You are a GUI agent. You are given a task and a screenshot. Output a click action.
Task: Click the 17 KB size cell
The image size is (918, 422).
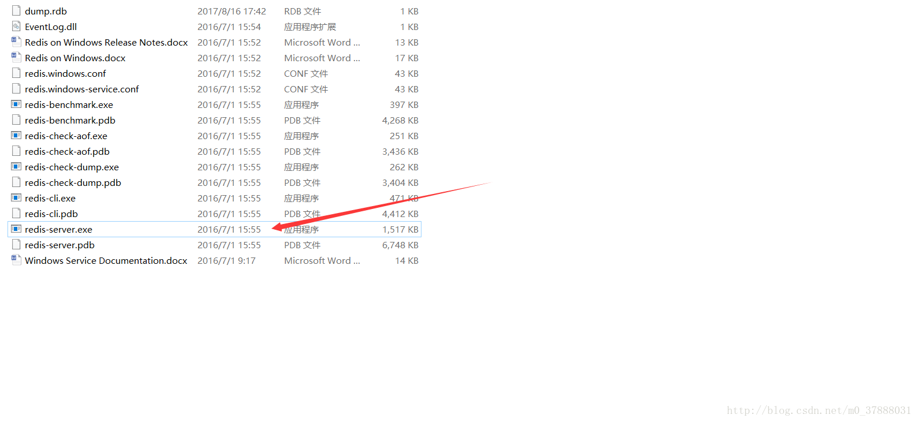406,58
